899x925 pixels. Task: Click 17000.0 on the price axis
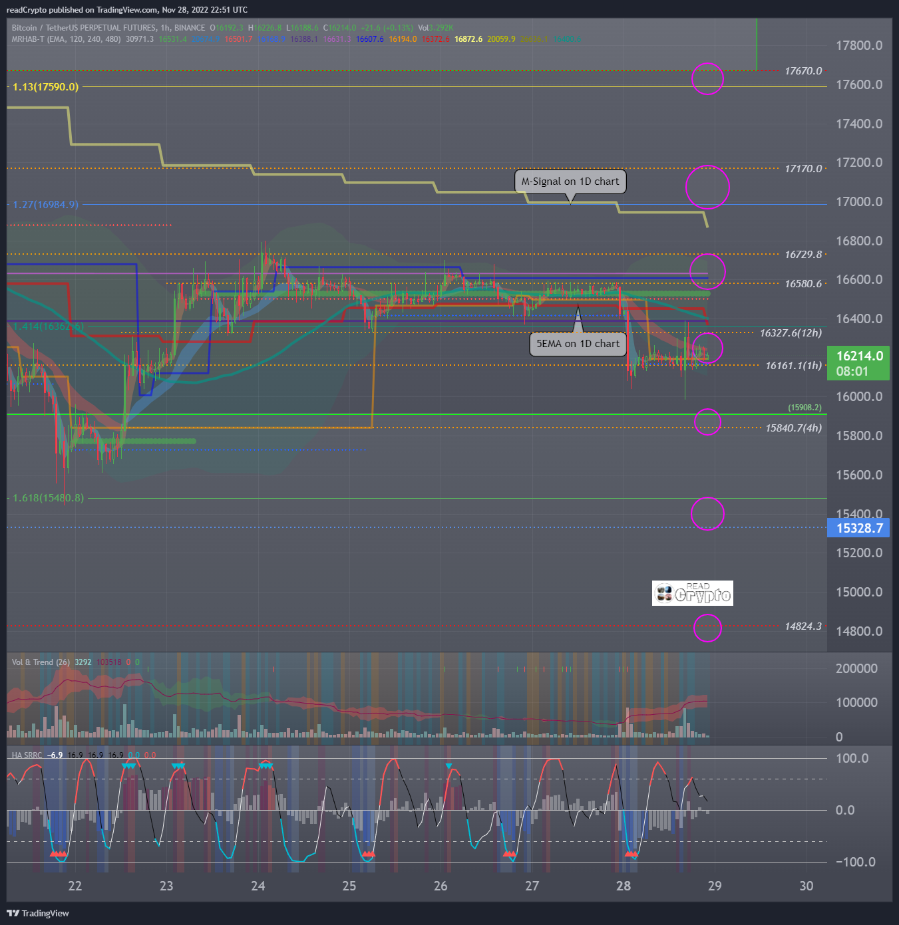[859, 202]
